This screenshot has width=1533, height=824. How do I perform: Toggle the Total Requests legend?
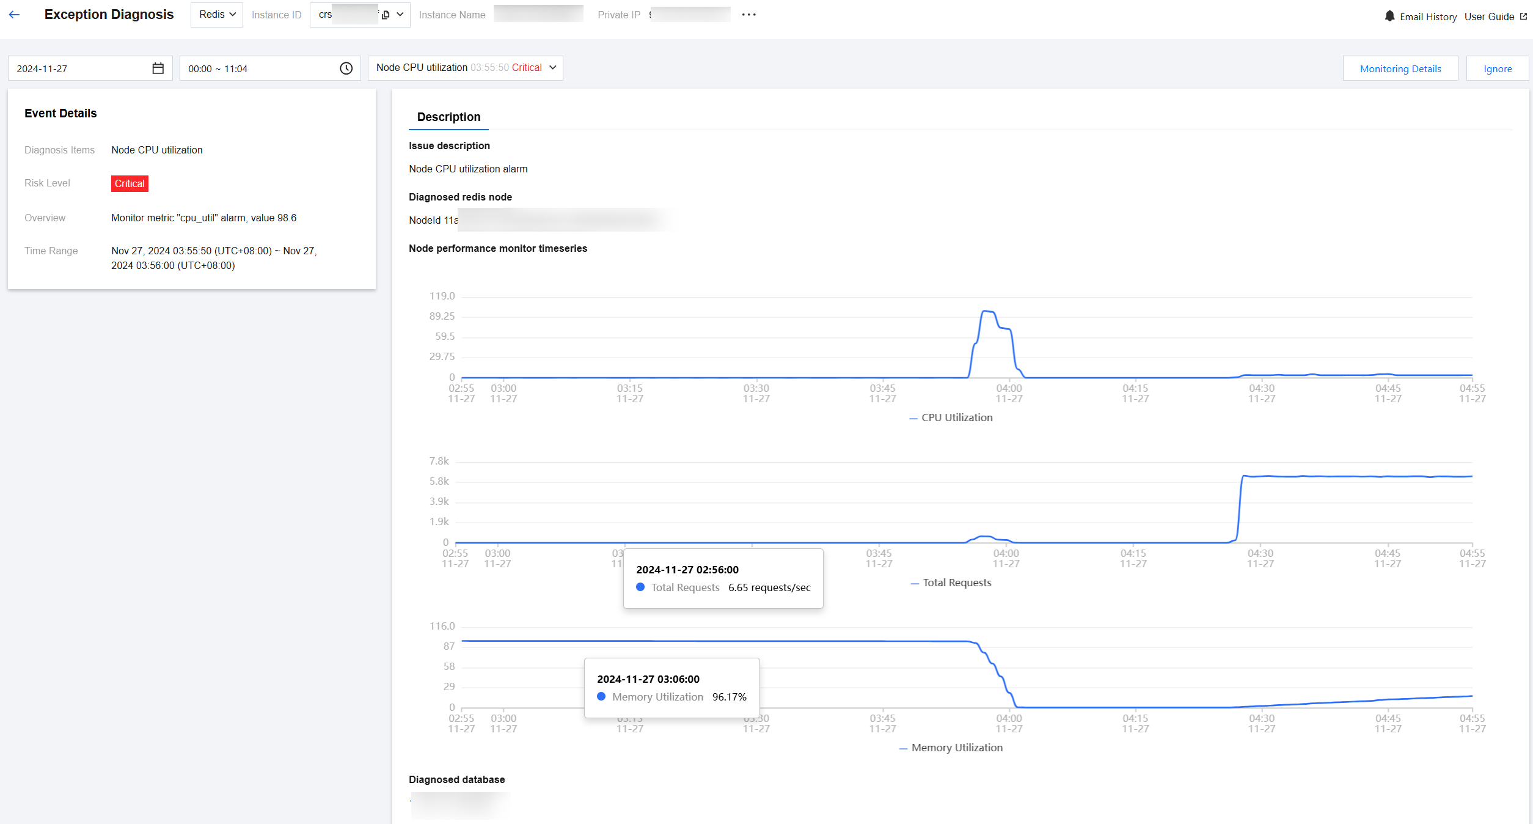[951, 583]
